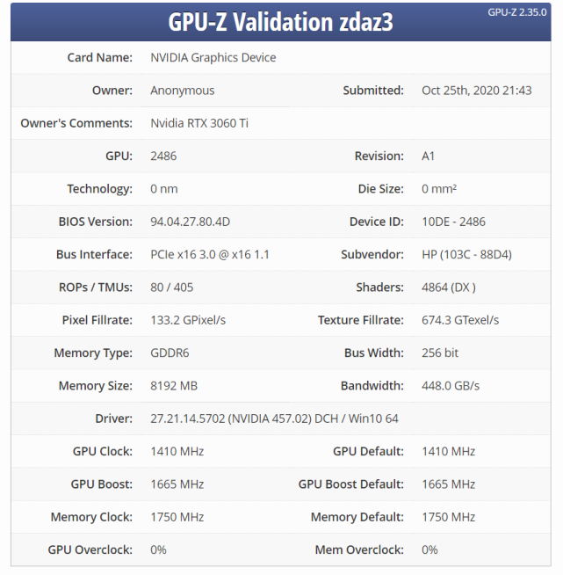
Task: Click the Bus Width value 256 bit
Action: click(440, 353)
